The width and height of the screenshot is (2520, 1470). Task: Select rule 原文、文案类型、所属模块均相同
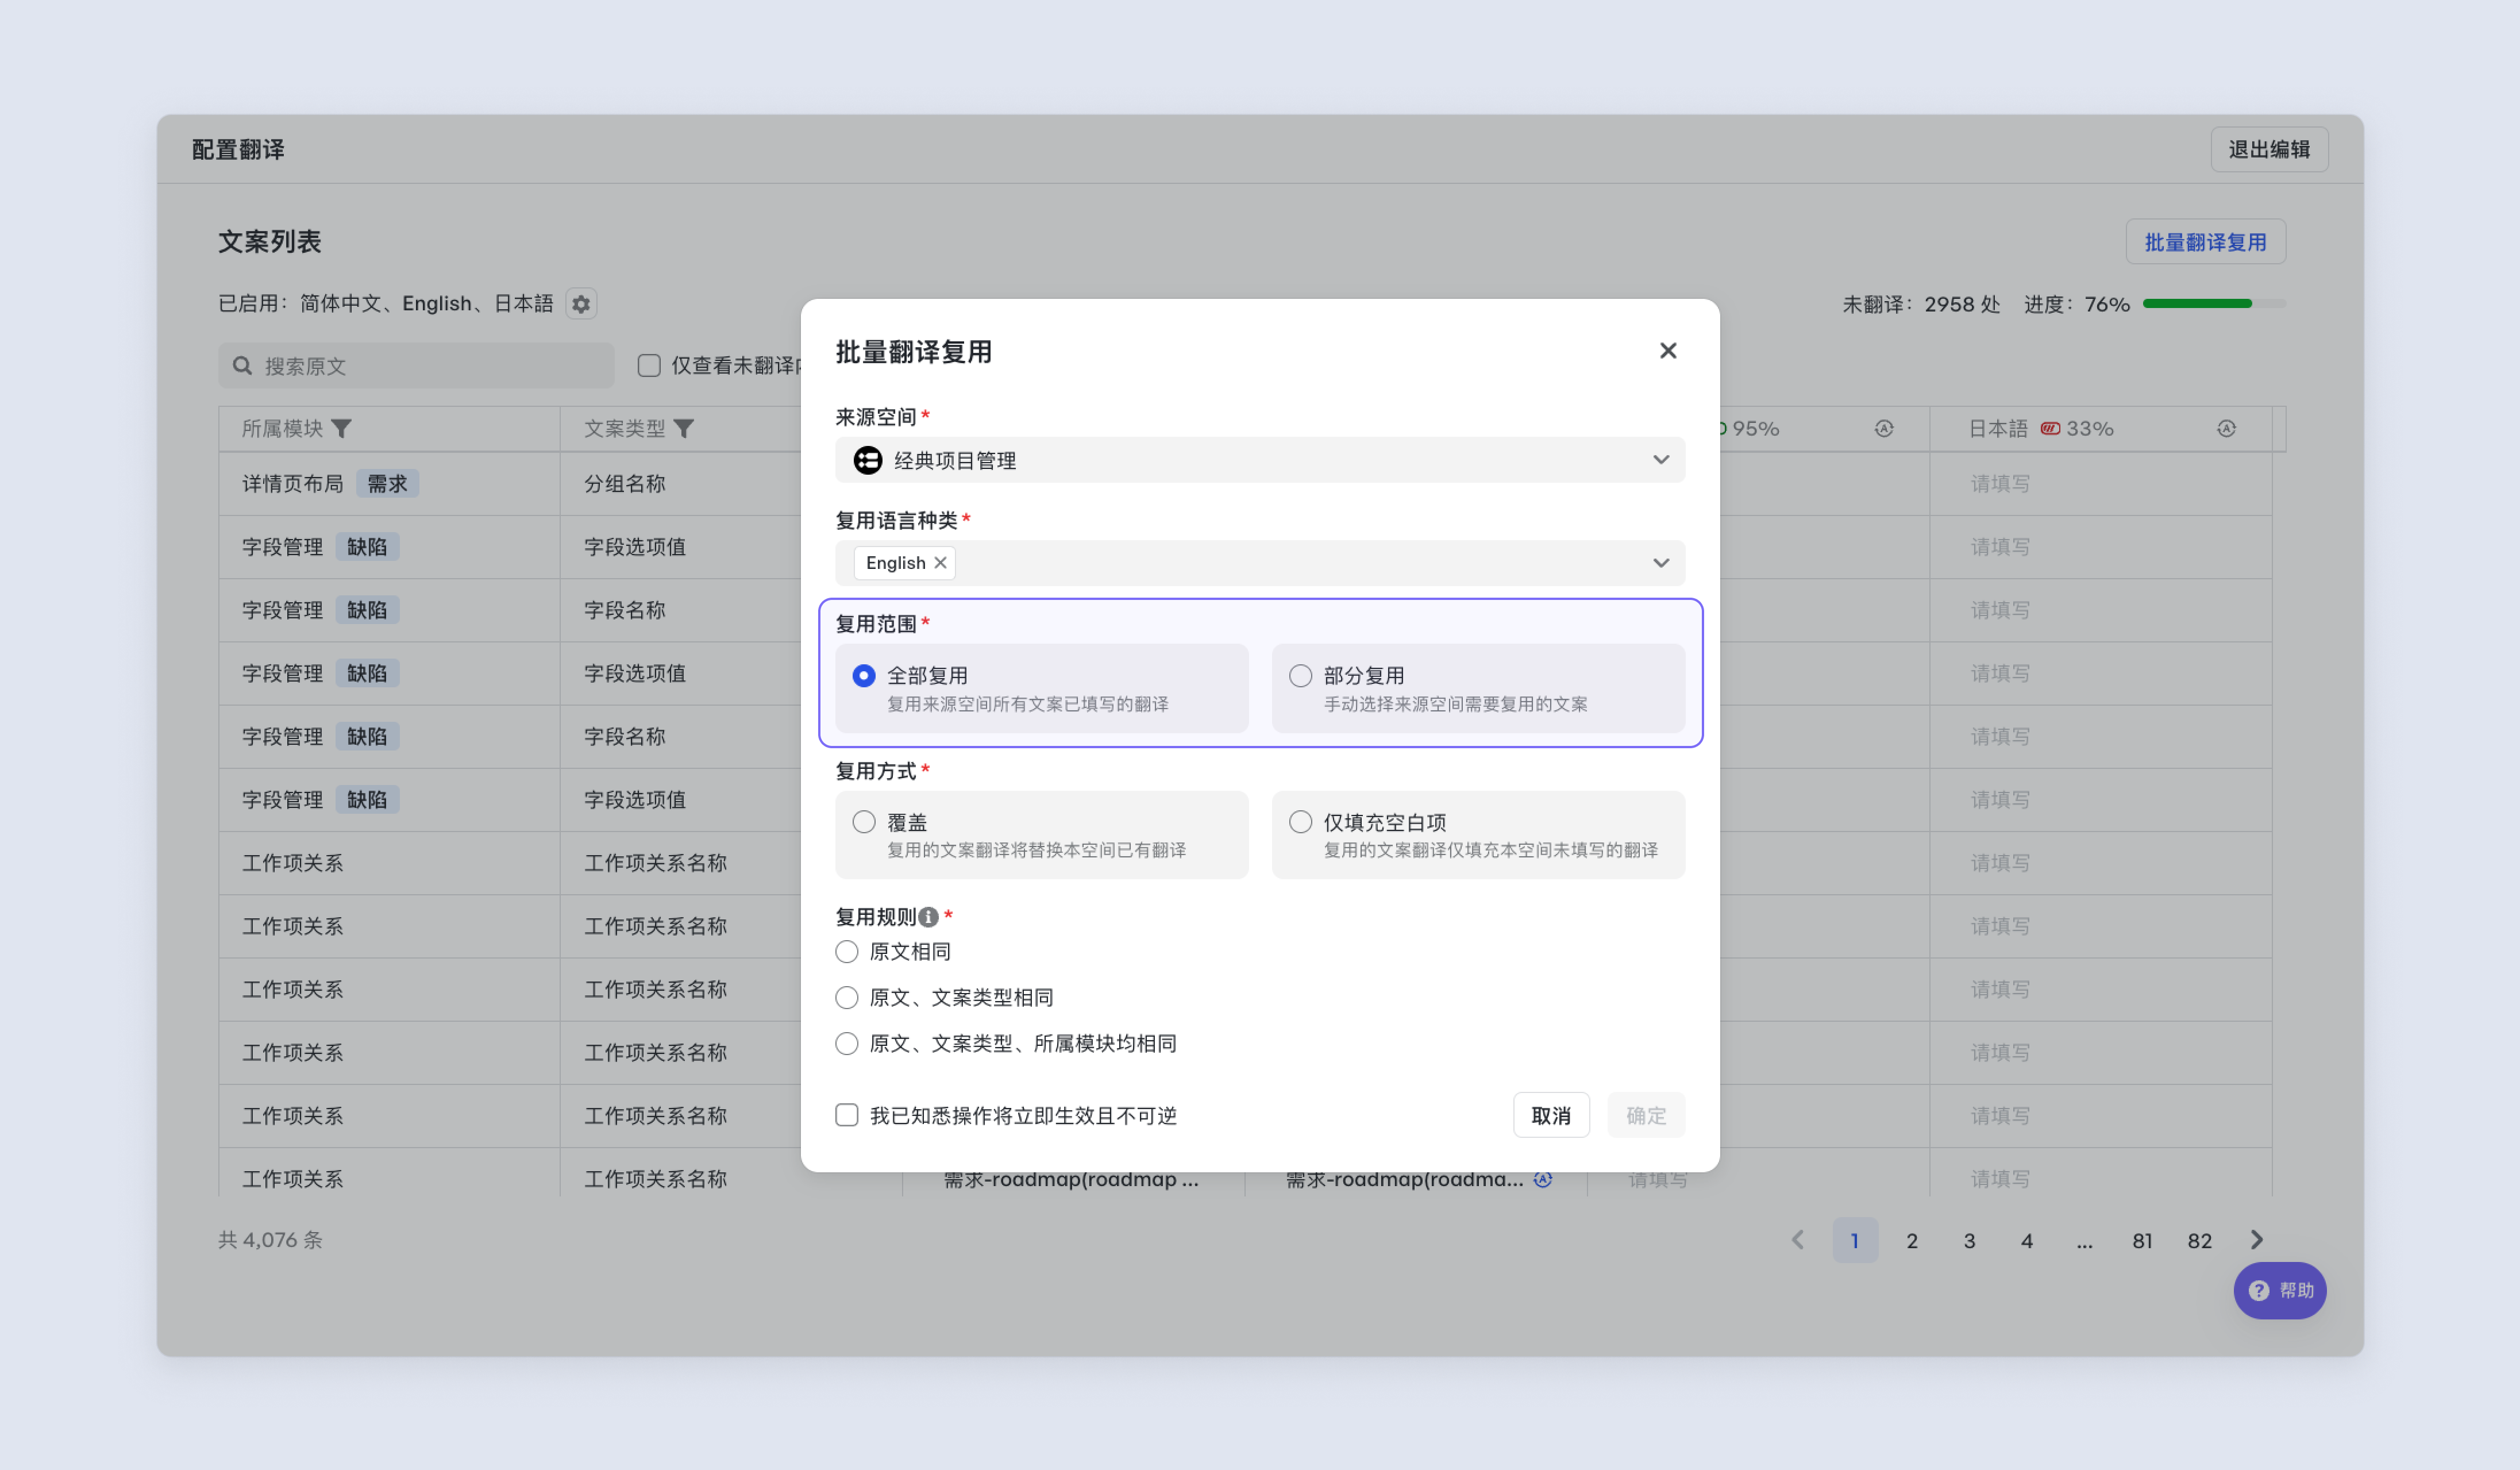point(847,1044)
